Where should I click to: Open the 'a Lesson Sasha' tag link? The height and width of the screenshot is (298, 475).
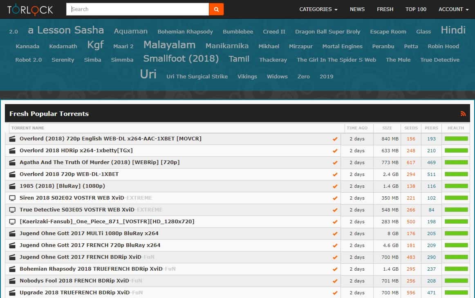pos(66,30)
